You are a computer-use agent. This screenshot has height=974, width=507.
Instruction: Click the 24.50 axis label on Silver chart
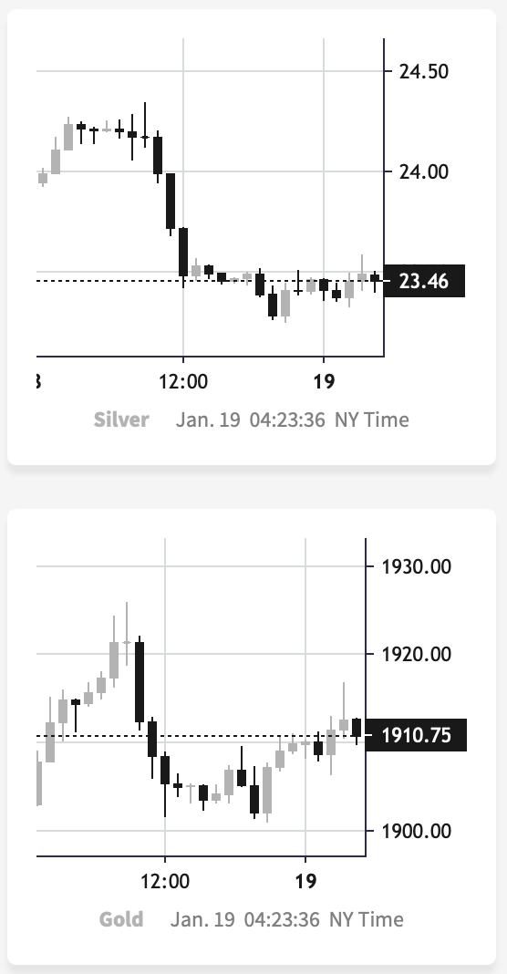click(x=424, y=71)
